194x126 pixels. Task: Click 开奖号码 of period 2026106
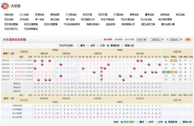coord(24,76)
